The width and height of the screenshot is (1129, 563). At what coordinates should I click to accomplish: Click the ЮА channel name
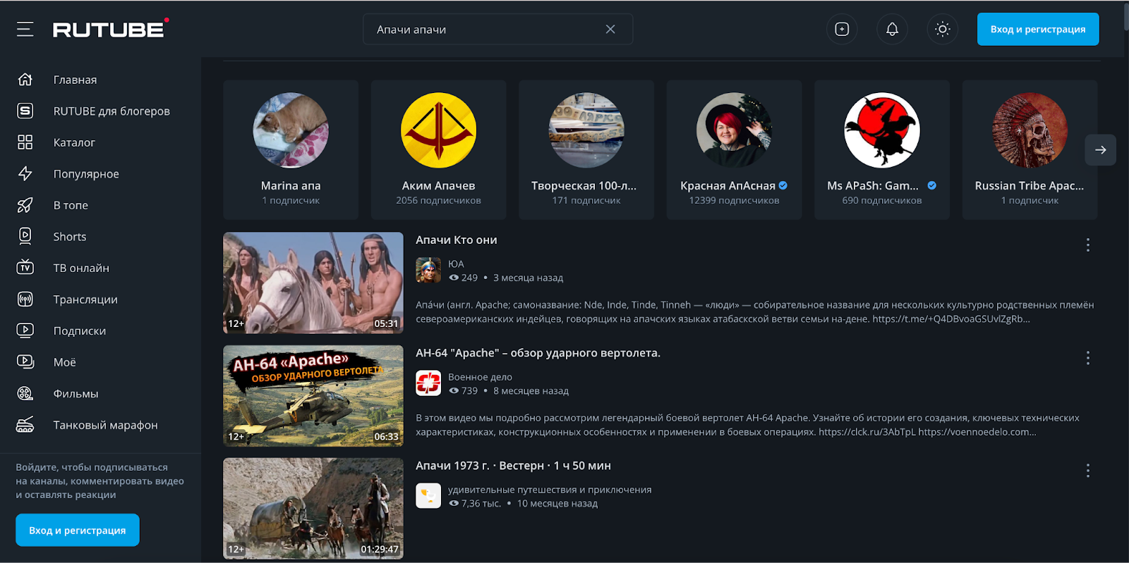pos(456,264)
